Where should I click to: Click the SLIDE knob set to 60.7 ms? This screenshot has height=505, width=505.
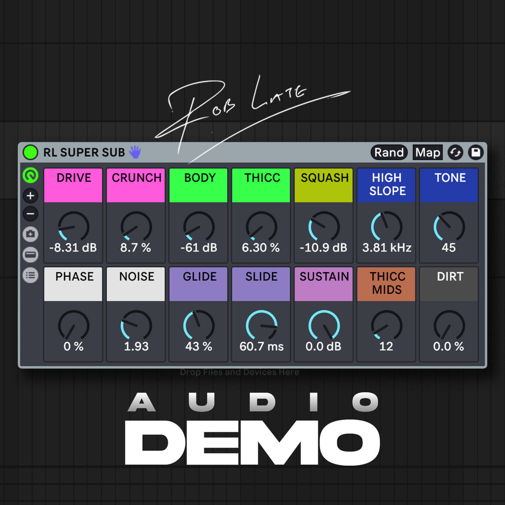[261, 325]
